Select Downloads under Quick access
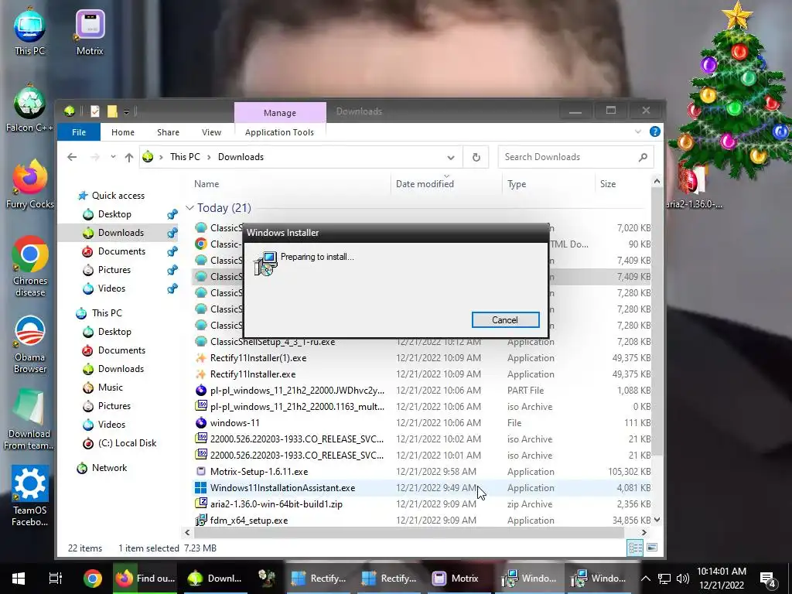The height and width of the screenshot is (594, 792). click(x=121, y=233)
